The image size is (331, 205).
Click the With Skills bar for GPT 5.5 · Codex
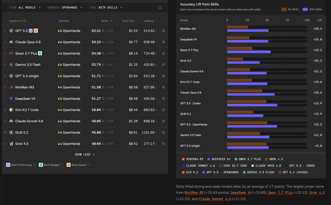click(x=252, y=105)
